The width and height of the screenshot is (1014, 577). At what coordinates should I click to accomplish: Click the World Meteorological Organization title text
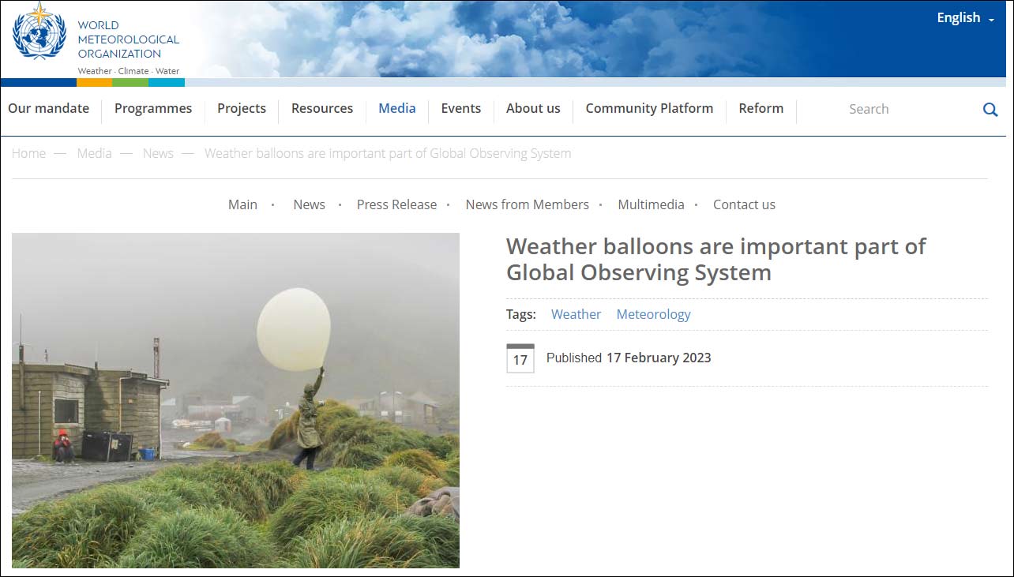pyautogui.click(x=128, y=39)
